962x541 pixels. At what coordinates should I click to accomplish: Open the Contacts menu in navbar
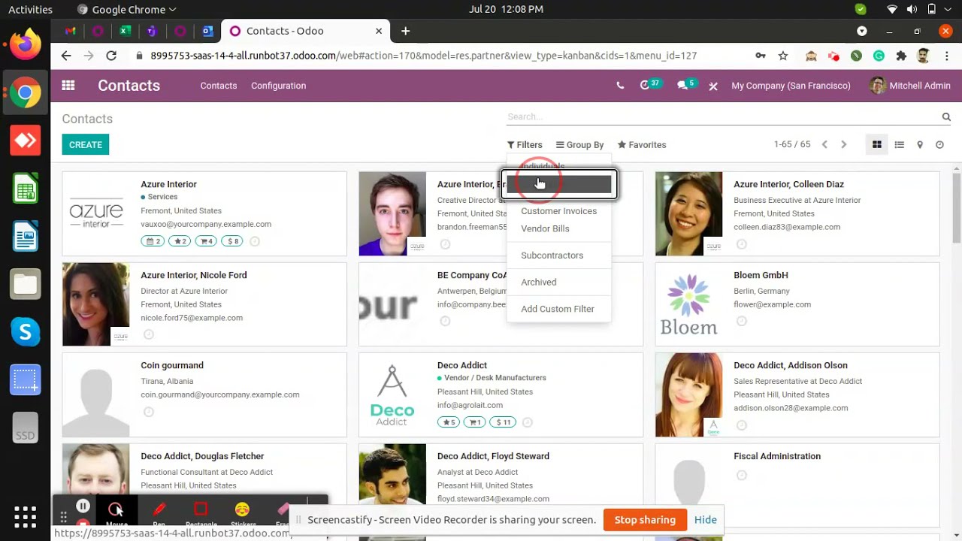point(219,86)
